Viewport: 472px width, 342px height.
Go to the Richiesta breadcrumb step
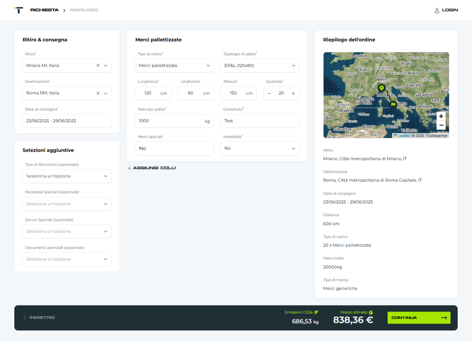tap(44, 10)
